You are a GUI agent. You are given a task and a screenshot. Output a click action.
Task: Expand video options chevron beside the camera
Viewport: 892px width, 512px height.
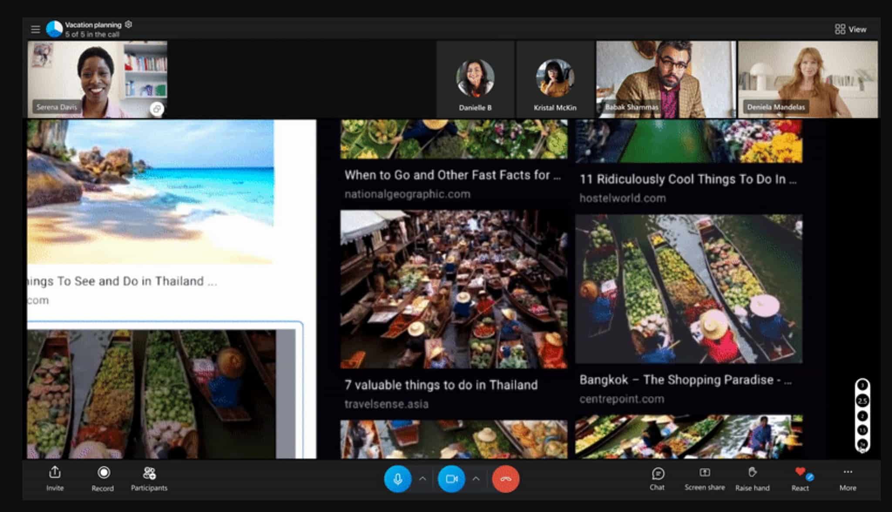click(x=475, y=478)
